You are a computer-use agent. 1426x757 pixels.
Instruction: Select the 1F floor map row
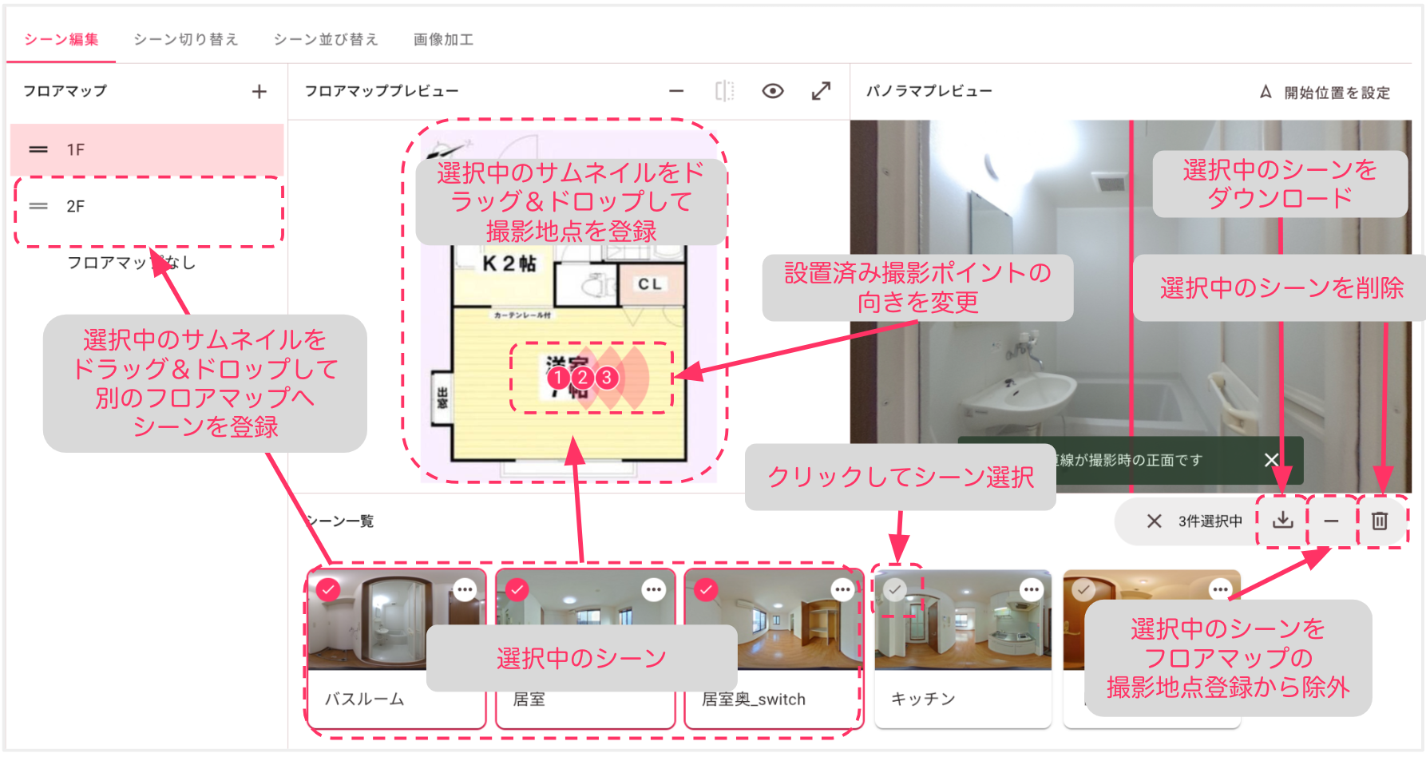click(x=147, y=149)
